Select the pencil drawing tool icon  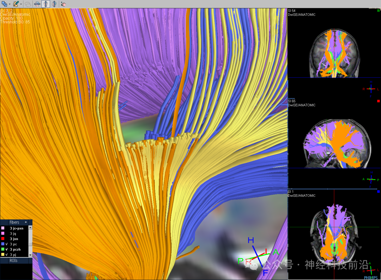pos(16,4)
